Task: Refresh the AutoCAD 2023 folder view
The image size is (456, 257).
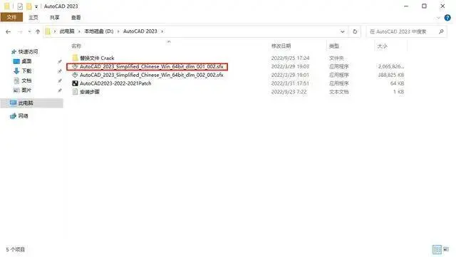Action: point(355,31)
